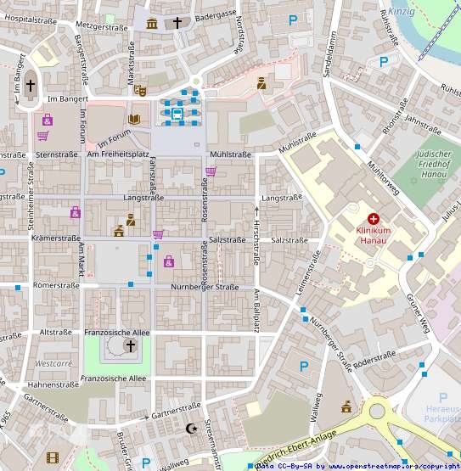Select the Hahnenstraße street label
Screen dimensions: 461x471
tap(53, 384)
